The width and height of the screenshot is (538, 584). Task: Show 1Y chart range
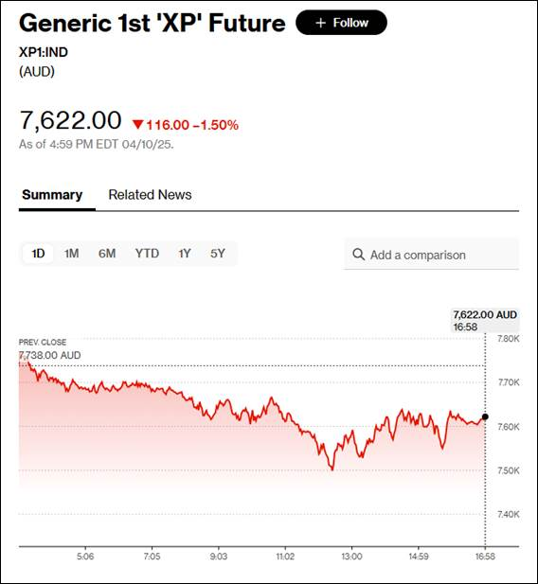point(184,254)
